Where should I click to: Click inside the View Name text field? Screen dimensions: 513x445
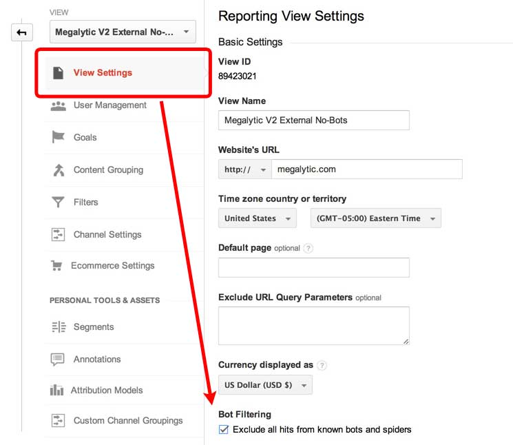click(x=313, y=121)
